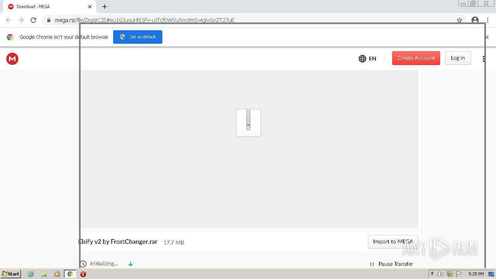The width and height of the screenshot is (496, 279).
Task: Click the Show desktop button
Action: pos(491,274)
